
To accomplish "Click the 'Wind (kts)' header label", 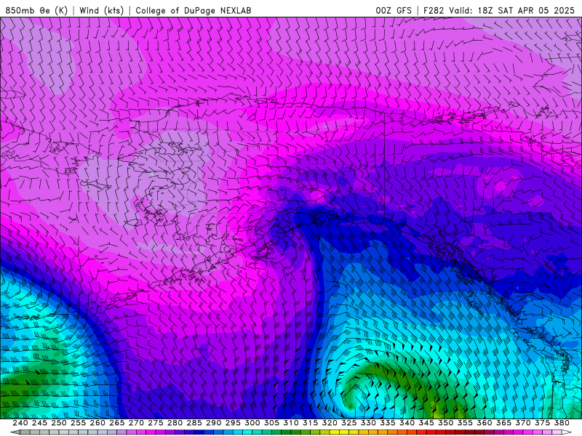I will (x=101, y=10).
